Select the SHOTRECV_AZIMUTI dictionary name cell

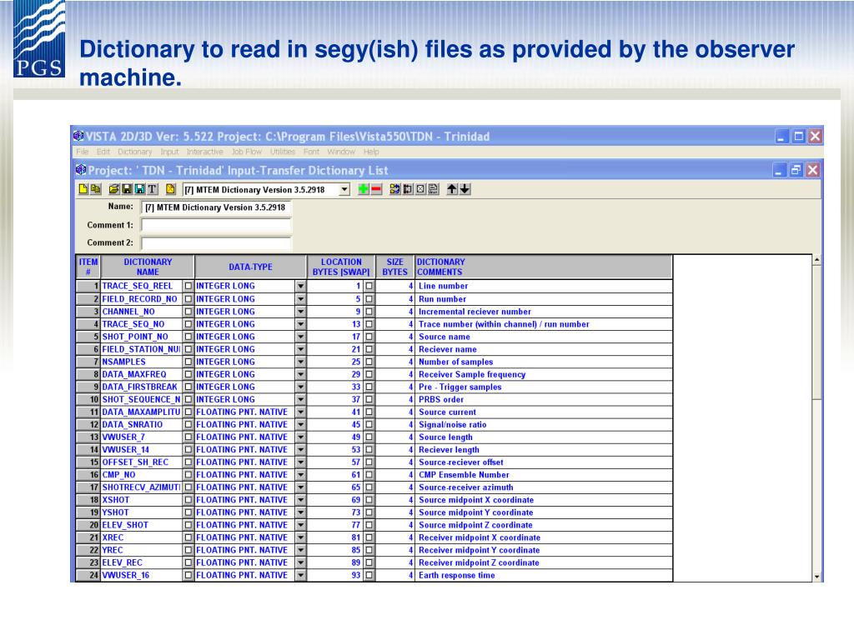tap(141, 487)
